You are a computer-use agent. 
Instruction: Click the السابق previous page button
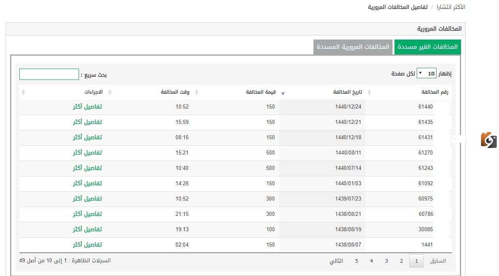point(438,261)
